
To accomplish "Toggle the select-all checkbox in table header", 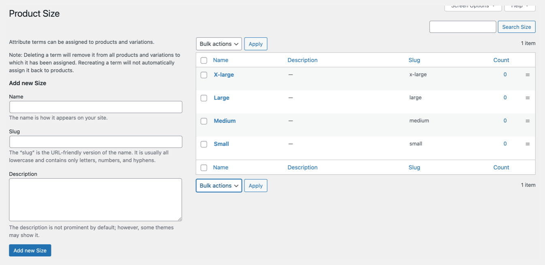I will click(204, 60).
